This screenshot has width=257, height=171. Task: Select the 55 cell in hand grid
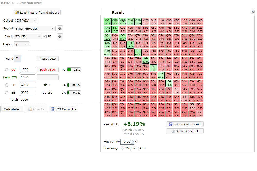click(177, 91)
